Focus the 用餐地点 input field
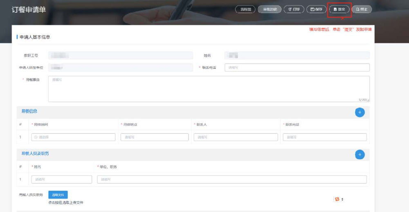Image resolution: width=409 pixels, height=212 pixels. click(154, 137)
